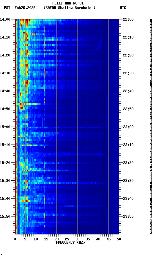Click the 35 Hz frequency axis label
This screenshot has width=164, height=258.
tap(88, 239)
